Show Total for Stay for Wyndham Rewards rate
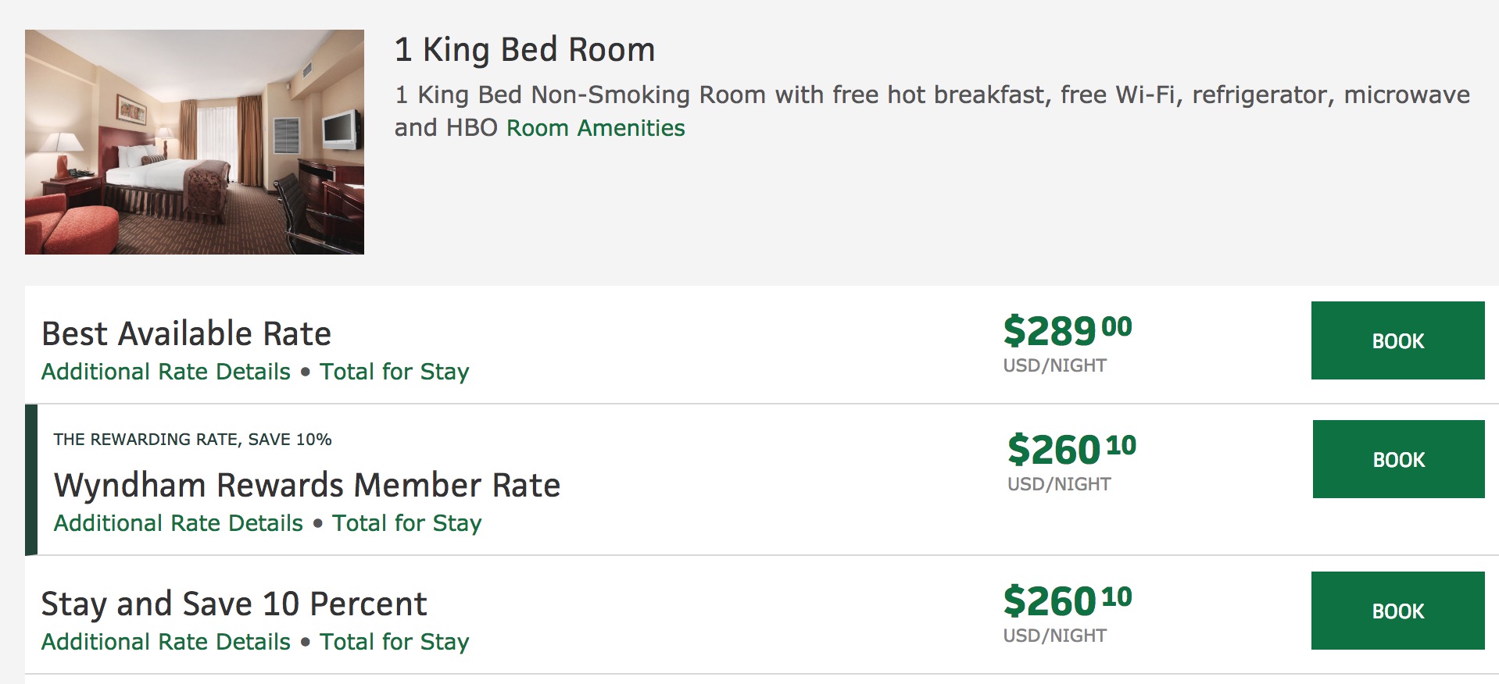Viewport: 1499px width, 684px height. 406,523
